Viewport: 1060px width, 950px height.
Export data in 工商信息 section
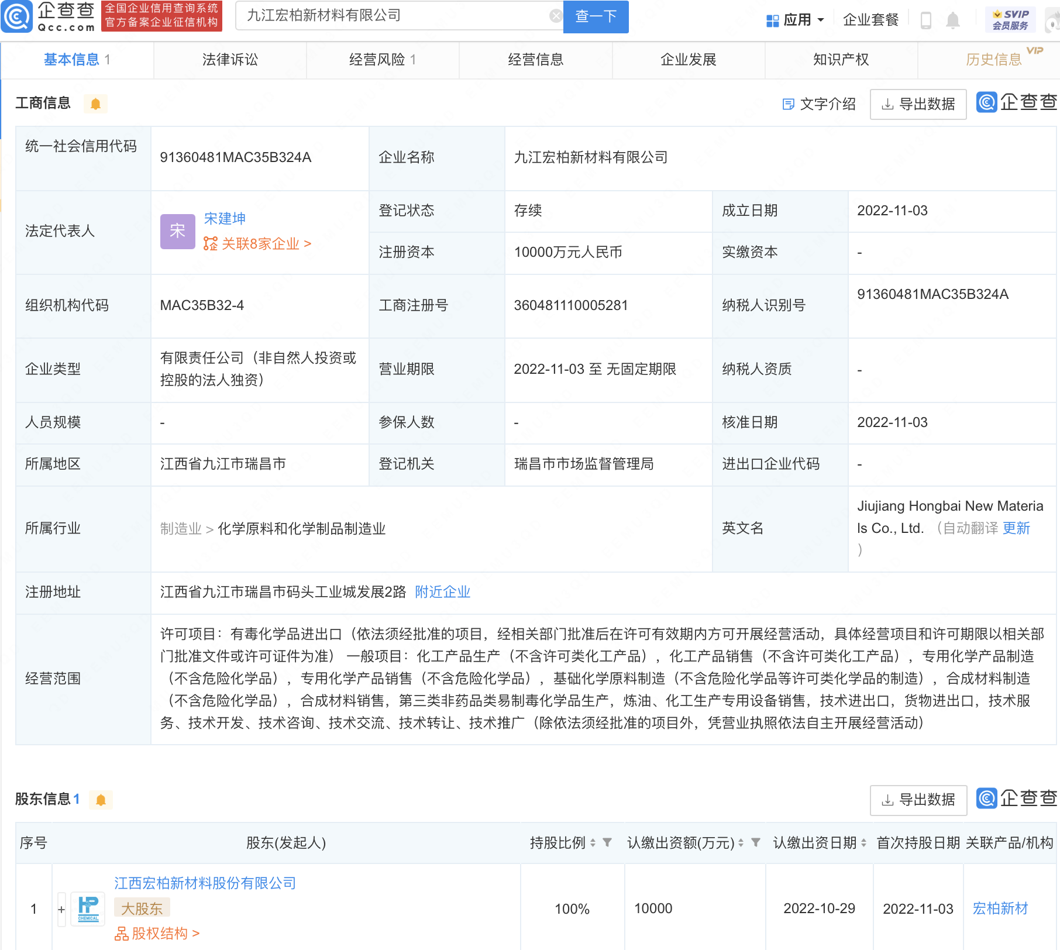point(918,104)
